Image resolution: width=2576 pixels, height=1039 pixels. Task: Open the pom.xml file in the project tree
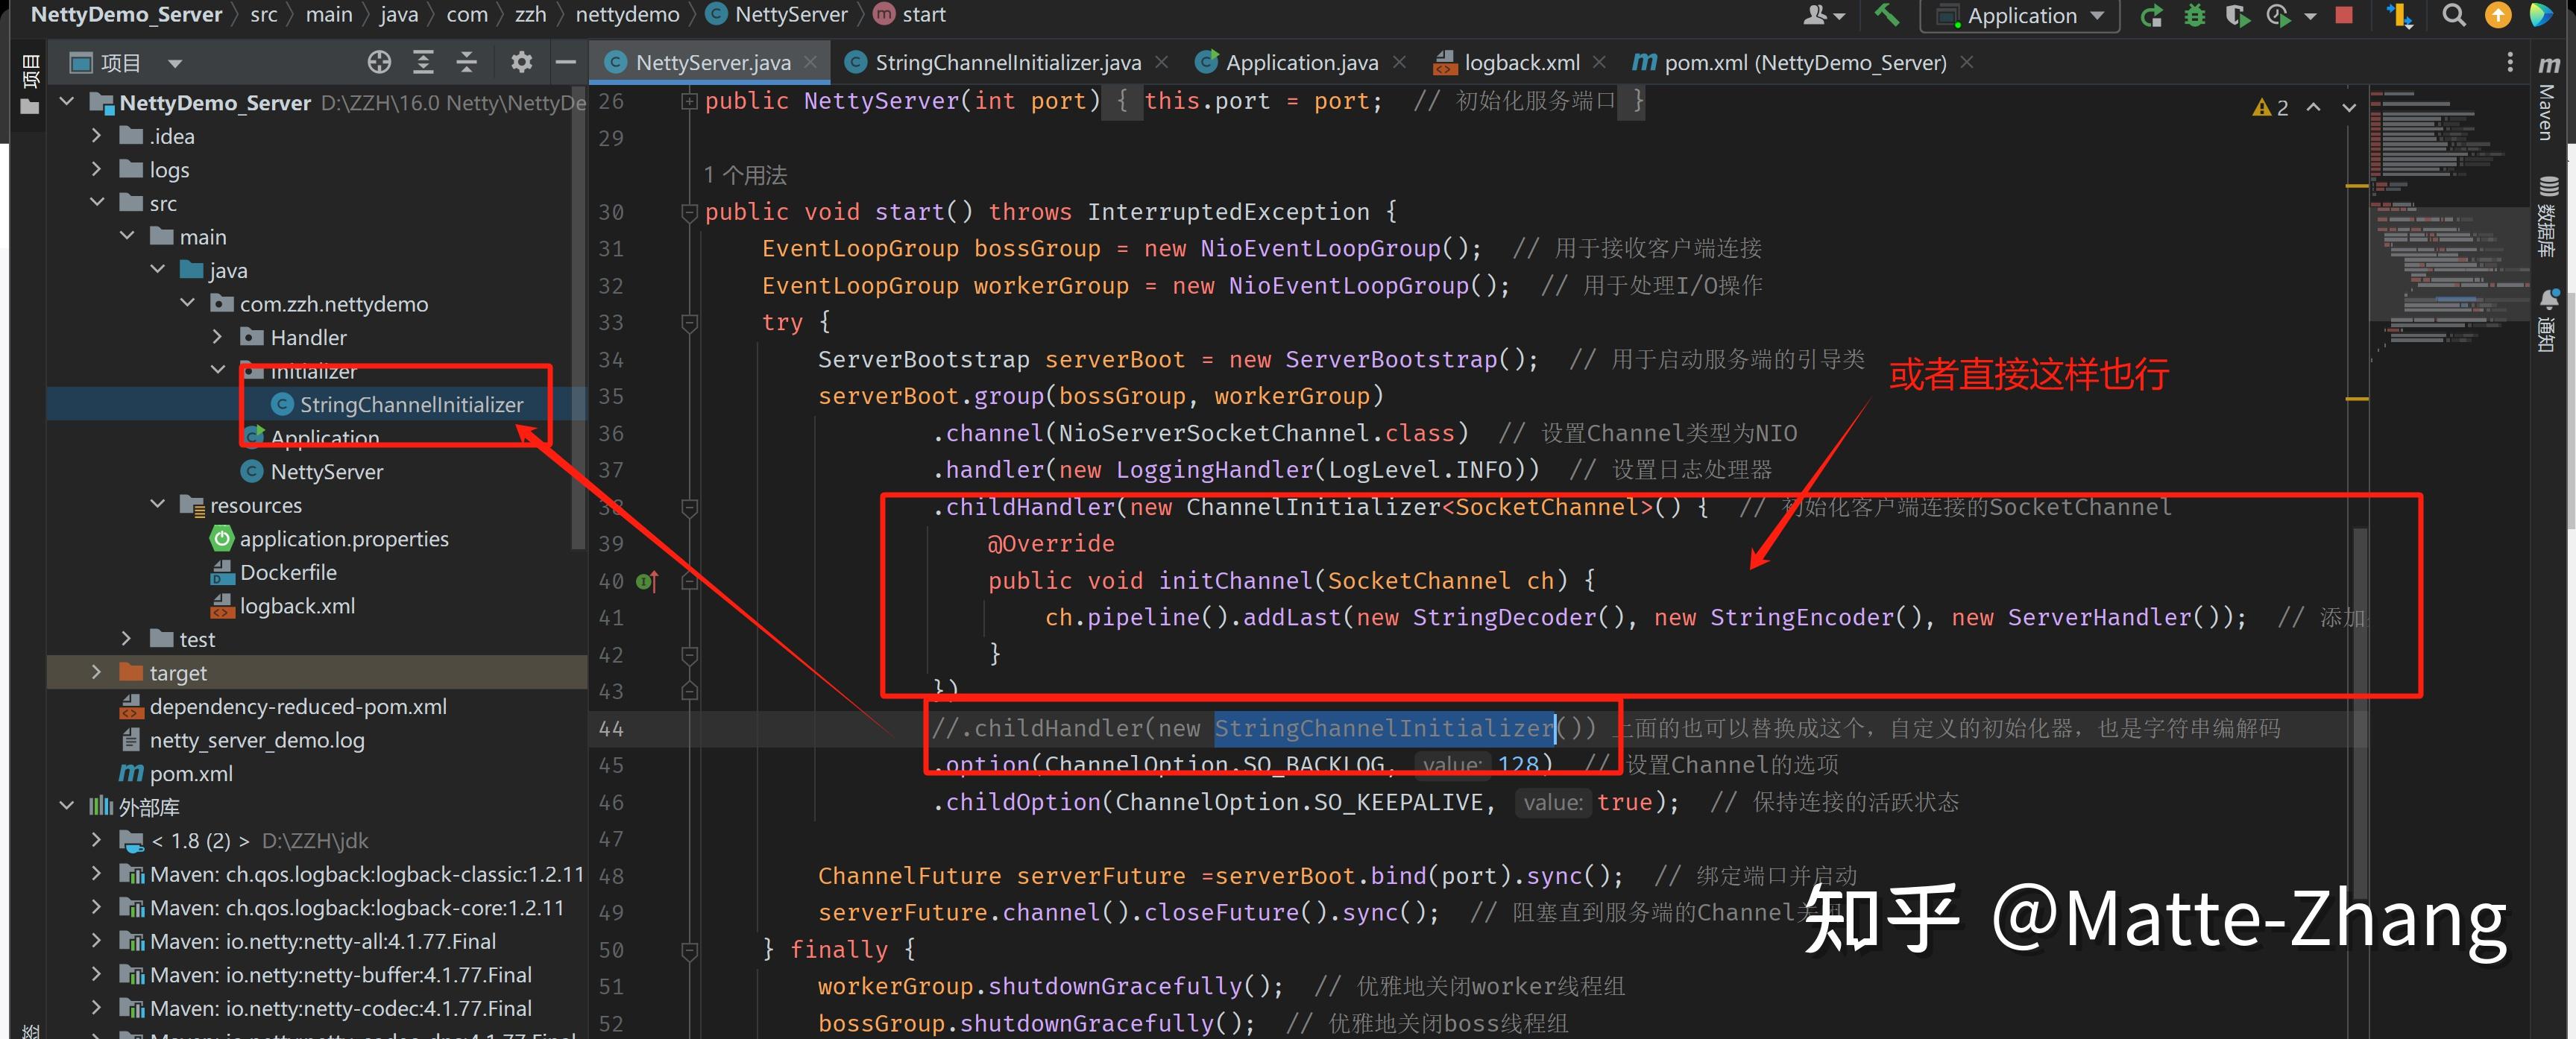coord(190,773)
